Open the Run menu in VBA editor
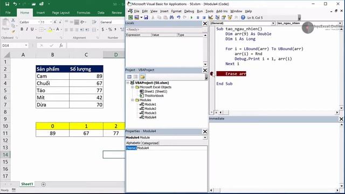The height and width of the screenshot is (194, 345). tap(200, 11)
